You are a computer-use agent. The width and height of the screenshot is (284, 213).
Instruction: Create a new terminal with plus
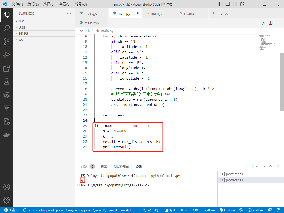[252, 166]
